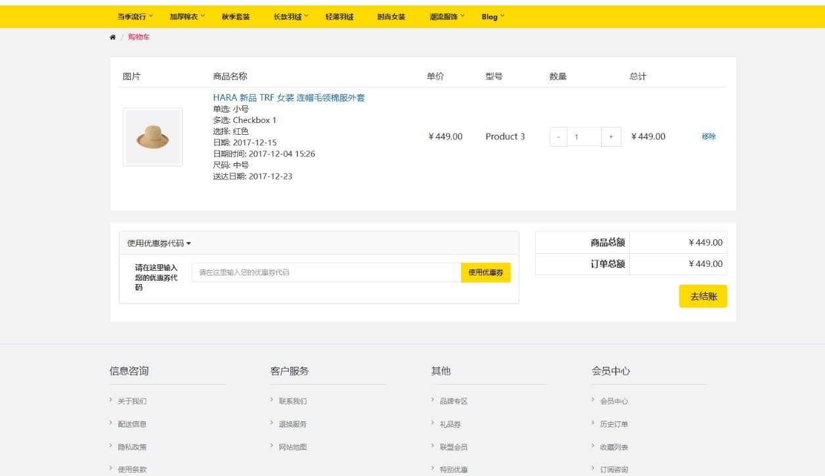Screen dimensions: 825x476
Task: Click the 购物车 breadcrumb link
Action: pyautogui.click(x=139, y=37)
